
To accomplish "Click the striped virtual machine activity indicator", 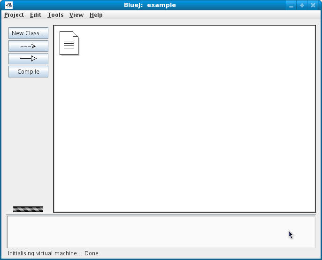I will (x=28, y=209).
